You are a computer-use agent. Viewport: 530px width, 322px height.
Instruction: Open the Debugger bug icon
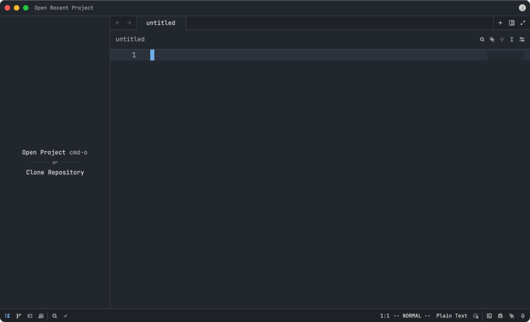(x=500, y=316)
